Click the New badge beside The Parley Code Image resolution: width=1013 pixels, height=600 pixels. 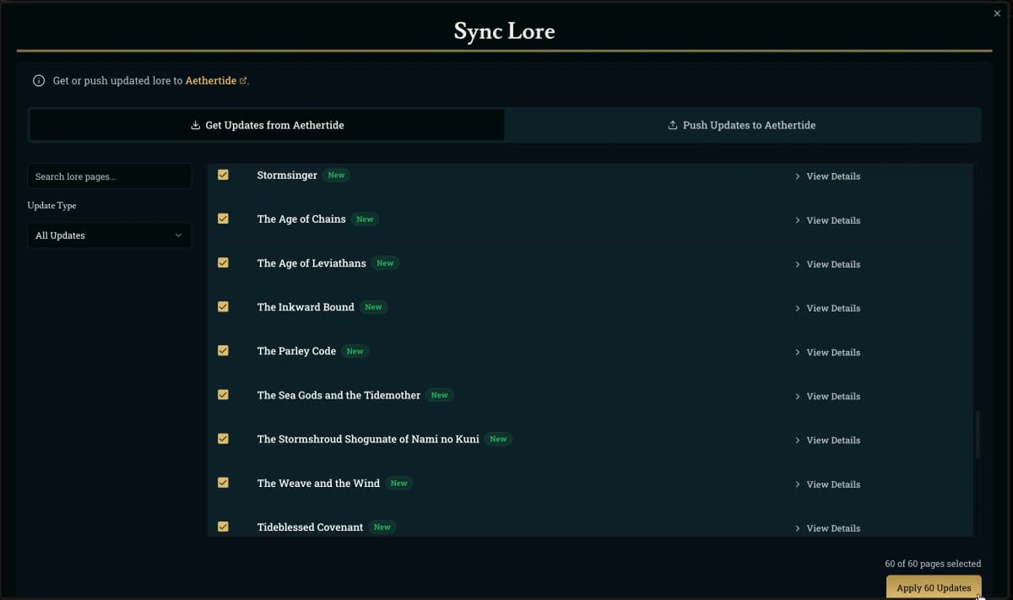point(355,351)
